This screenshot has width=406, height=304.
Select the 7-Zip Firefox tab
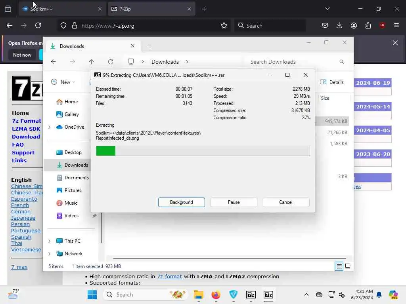[151, 9]
